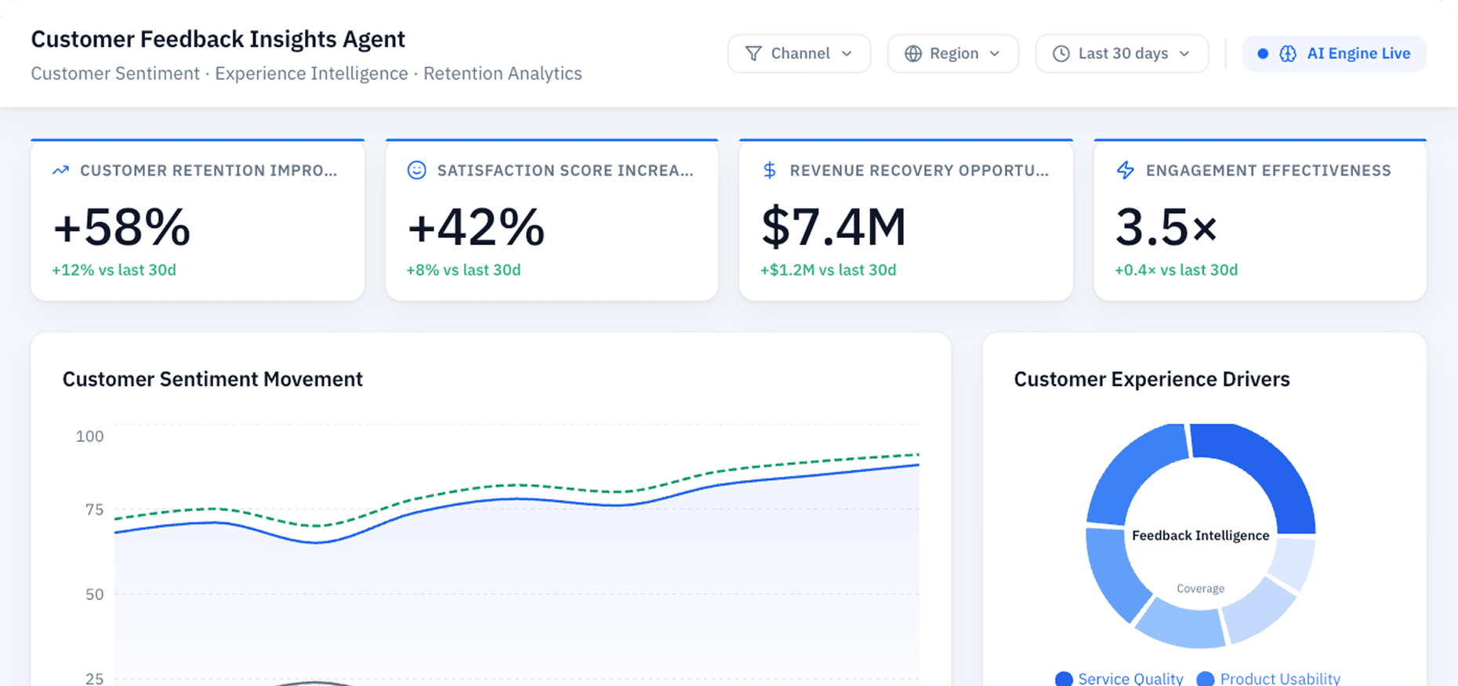Click the green dashed sentiment line

pyautogui.click(x=517, y=486)
